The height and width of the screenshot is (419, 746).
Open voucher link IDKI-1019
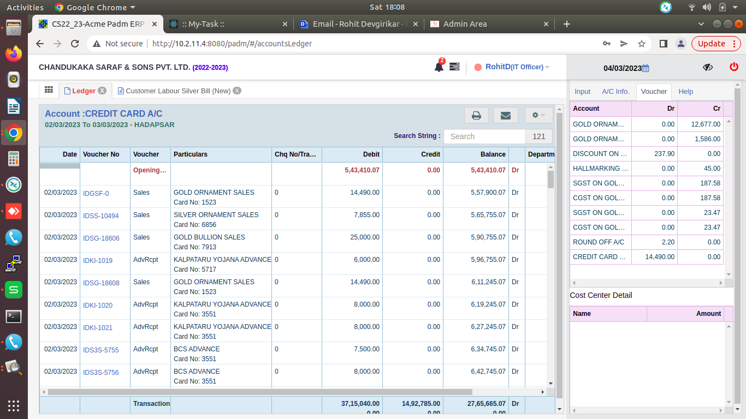98,261
